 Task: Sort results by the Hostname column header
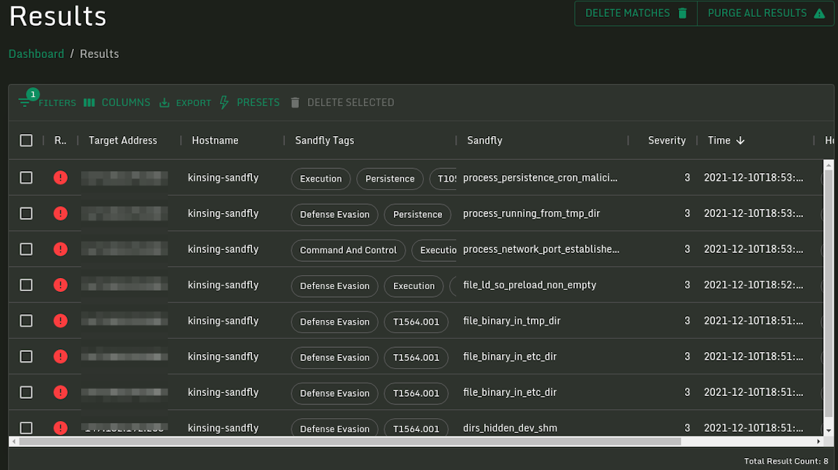click(x=215, y=140)
